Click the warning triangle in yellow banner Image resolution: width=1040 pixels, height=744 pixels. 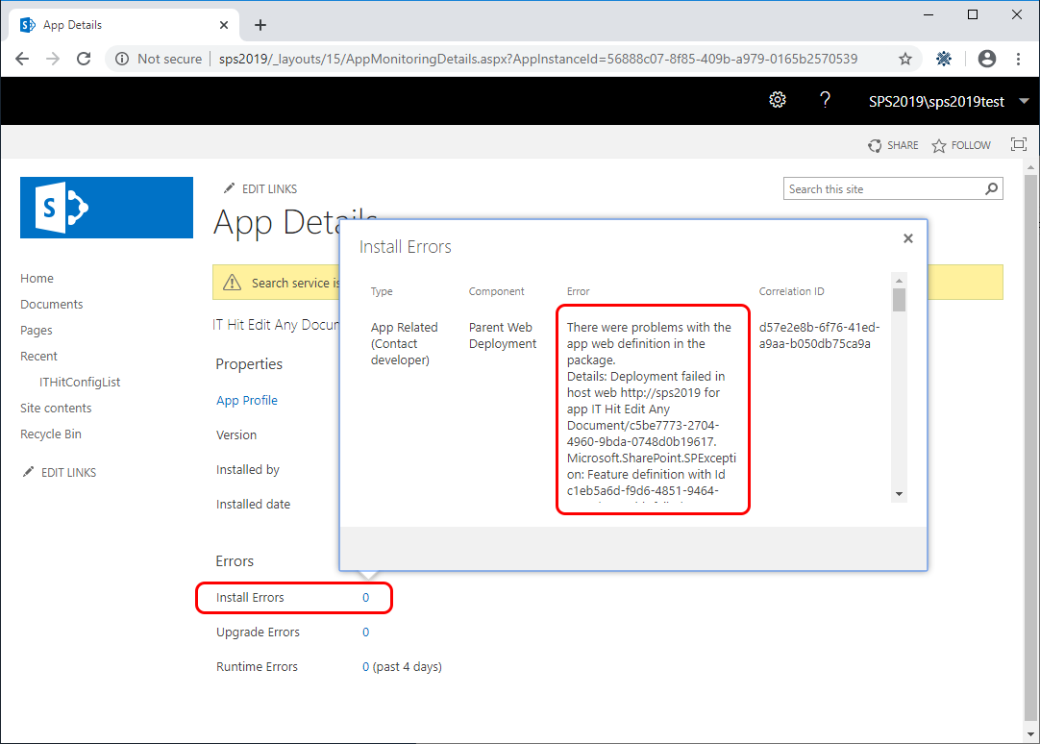232,284
